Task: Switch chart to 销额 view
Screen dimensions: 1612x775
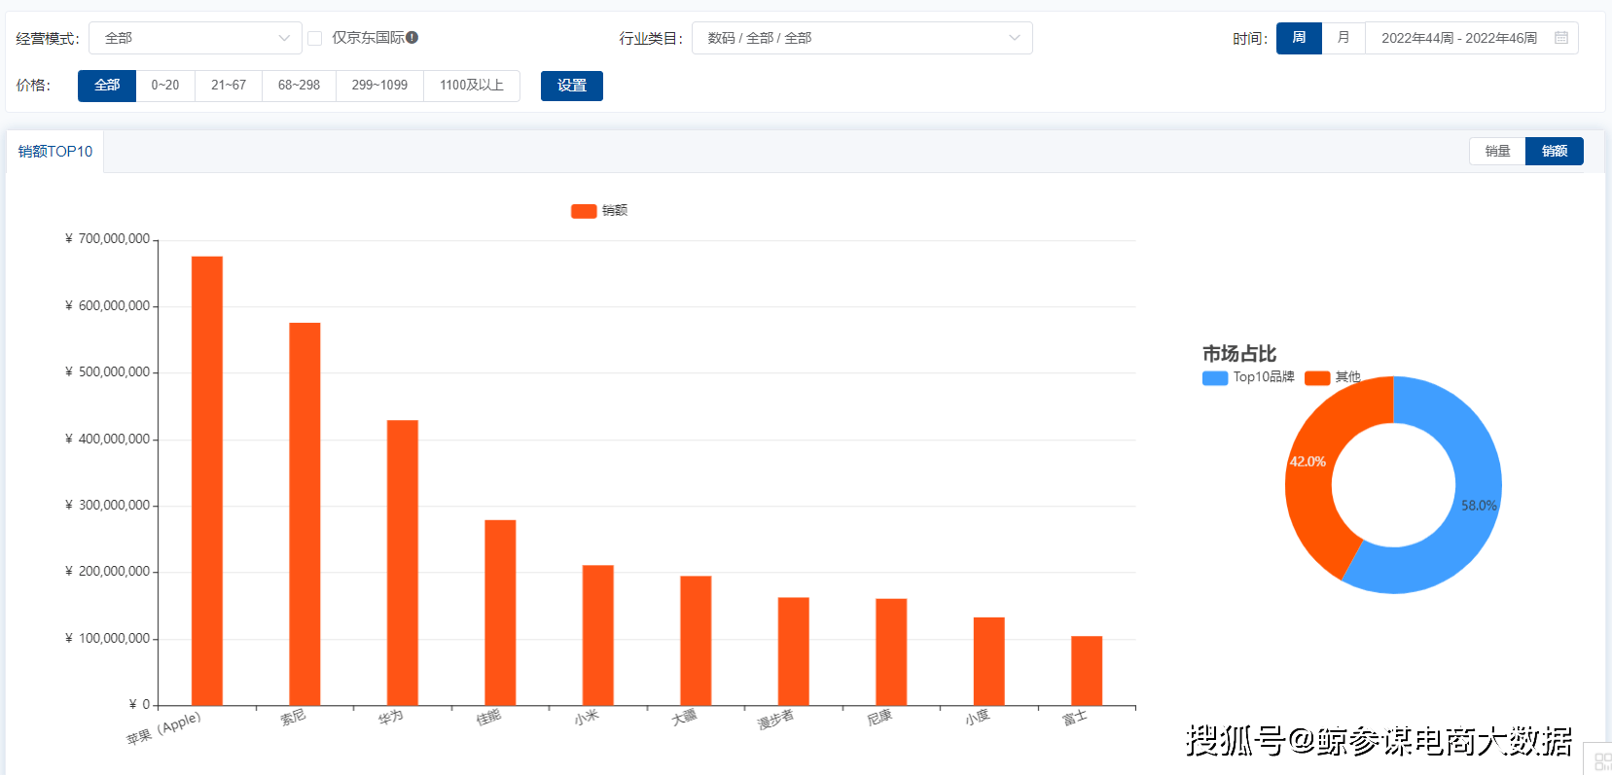Action: coord(1555,151)
